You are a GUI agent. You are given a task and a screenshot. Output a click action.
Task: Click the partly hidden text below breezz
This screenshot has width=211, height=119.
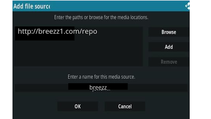[101, 90]
